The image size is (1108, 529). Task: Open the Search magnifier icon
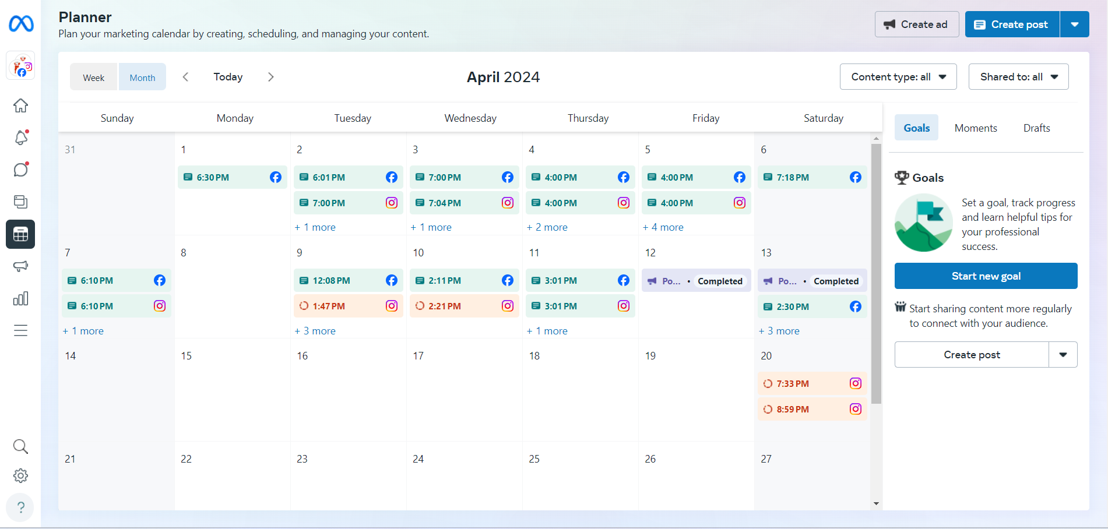[20, 446]
